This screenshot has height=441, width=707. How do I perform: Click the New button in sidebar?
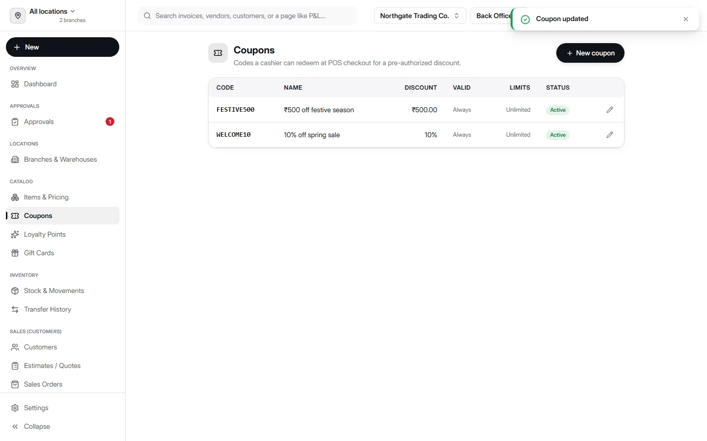click(62, 47)
